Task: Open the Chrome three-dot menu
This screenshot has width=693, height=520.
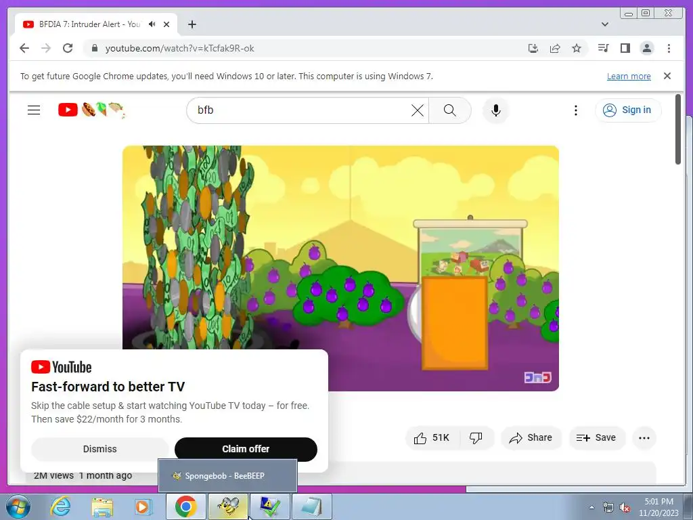Action: 669,48
